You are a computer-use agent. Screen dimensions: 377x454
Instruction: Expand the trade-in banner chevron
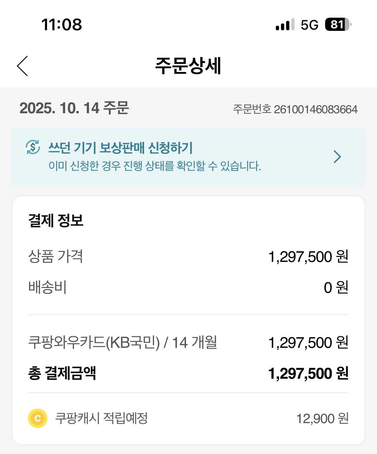pyautogui.click(x=337, y=157)
